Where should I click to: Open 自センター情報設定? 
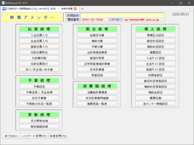click(x=156, y=104)
